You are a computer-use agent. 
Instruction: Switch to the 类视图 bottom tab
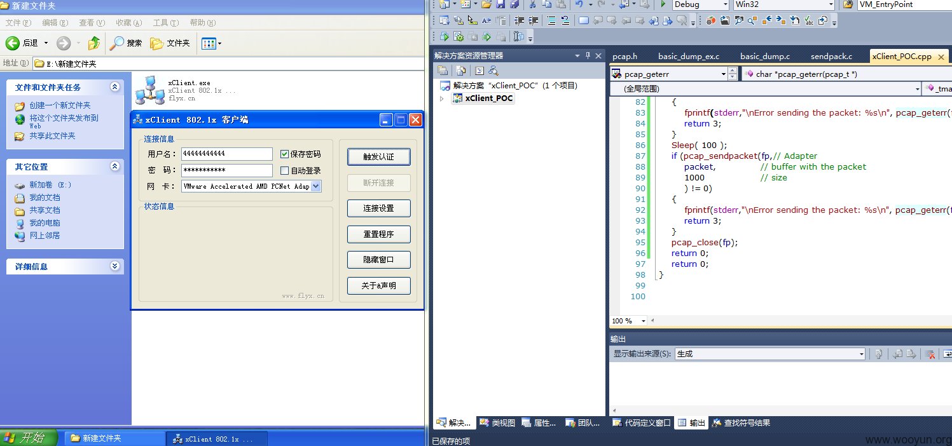click(x=497, y=422)
